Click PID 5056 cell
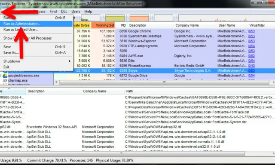The width and height of the screenshot is (275, 165). click(x=123, y=51)
